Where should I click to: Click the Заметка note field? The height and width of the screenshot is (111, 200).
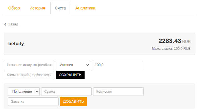point(33,102)
